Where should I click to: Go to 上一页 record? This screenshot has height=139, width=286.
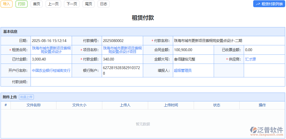pyautogui.click(x=53, y=4)
